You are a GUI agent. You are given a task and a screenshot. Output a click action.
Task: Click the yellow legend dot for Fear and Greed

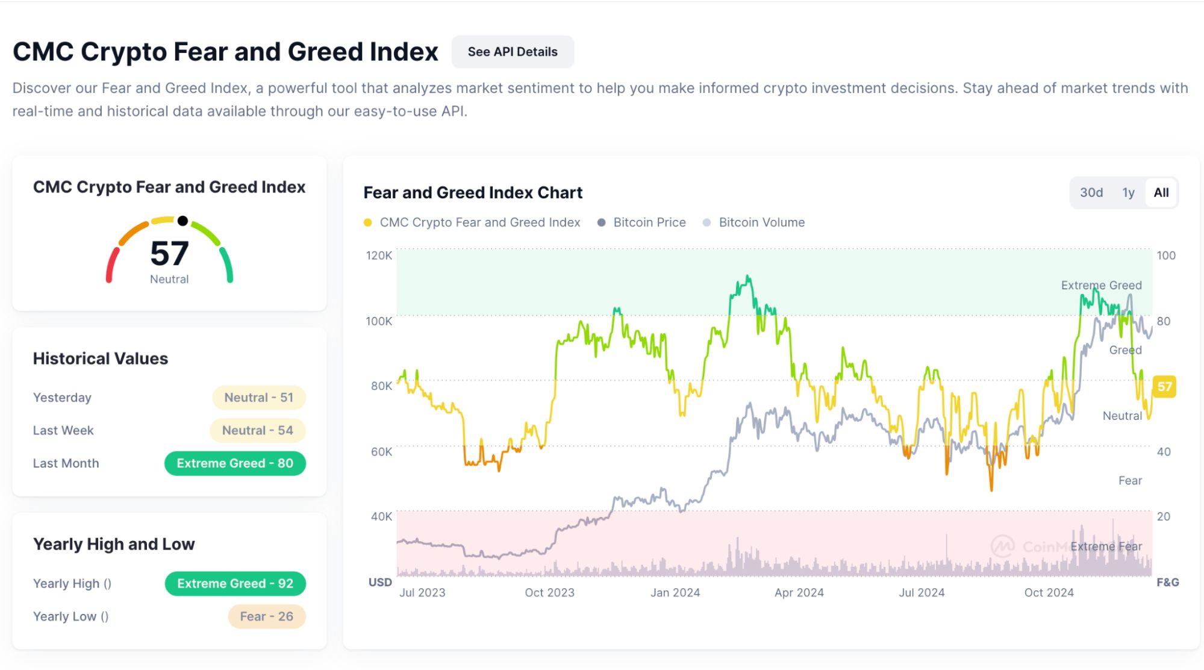(x=368, y=222)
